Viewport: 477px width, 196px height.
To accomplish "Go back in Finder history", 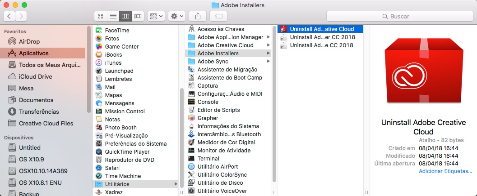I will pyautogui.click(x=9, y=16).
